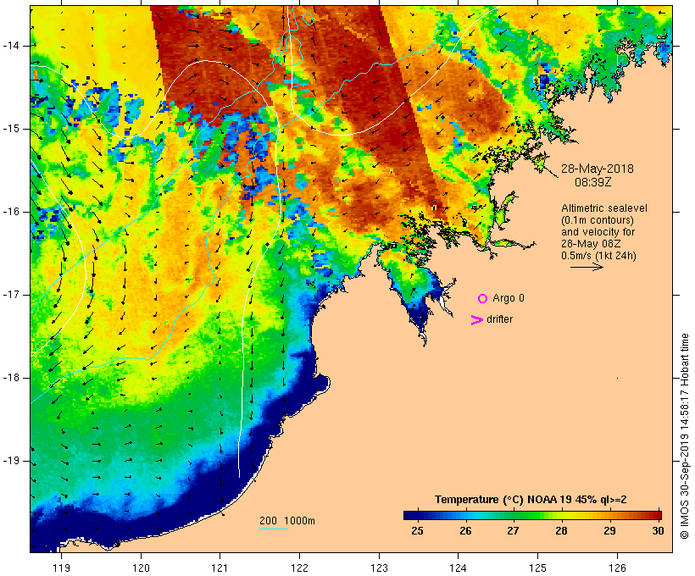
Task: Click the 'Altimetric sealevel' text
Action: point(604,208)
